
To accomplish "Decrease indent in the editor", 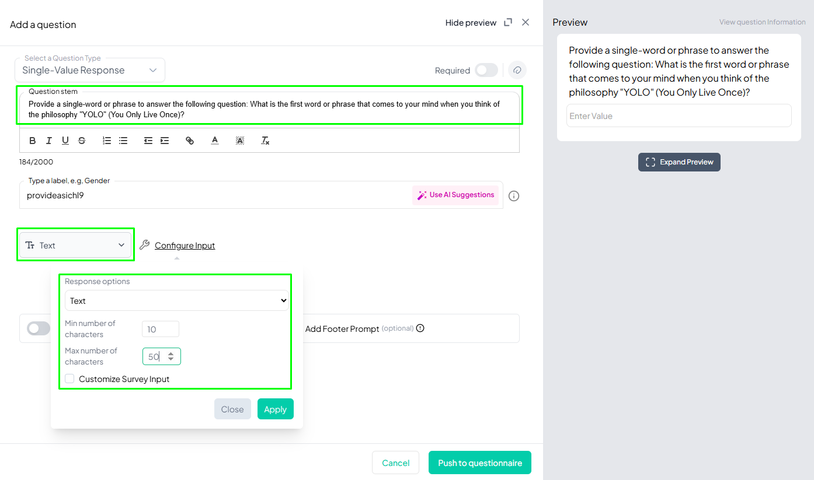I will pos(148,141).
